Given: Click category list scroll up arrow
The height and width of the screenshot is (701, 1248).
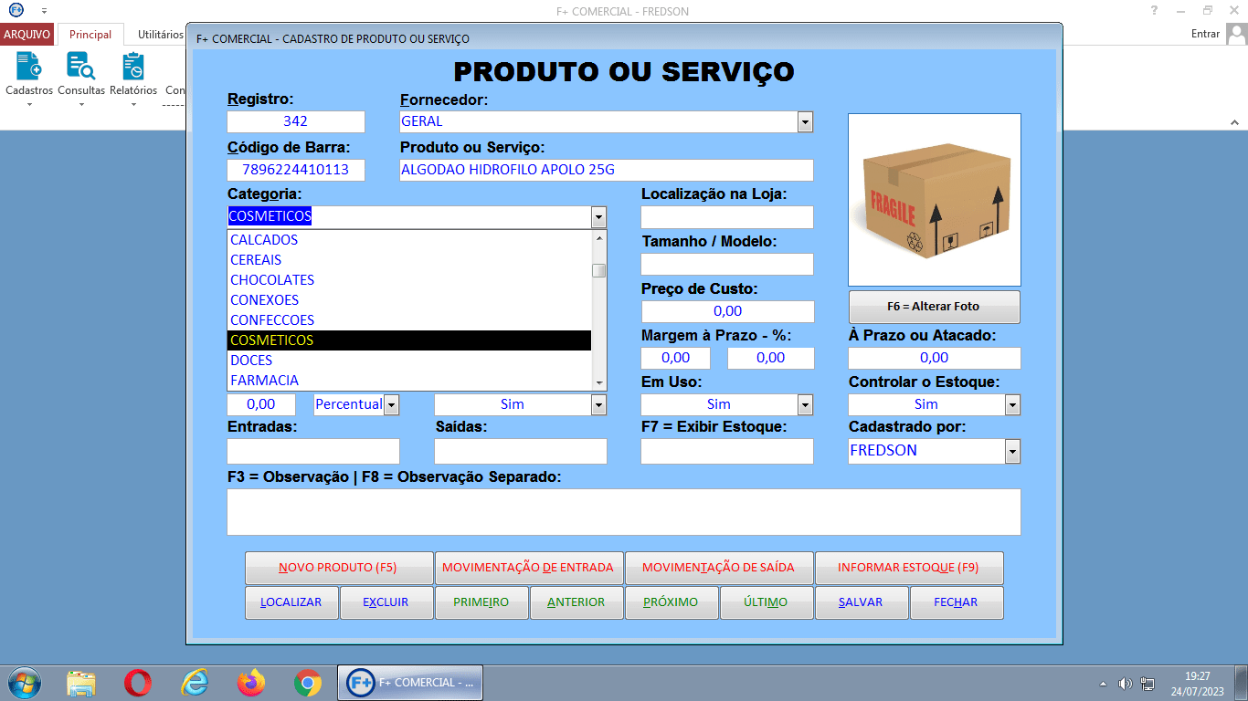Looking at the screenshot, I should (x=599, y=237).
